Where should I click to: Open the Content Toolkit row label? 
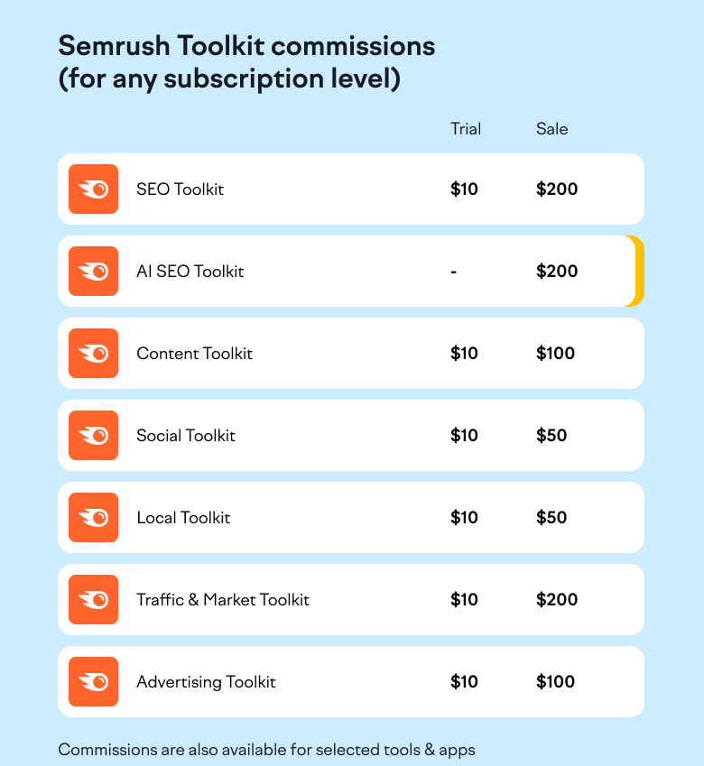[x=194, y=354]
